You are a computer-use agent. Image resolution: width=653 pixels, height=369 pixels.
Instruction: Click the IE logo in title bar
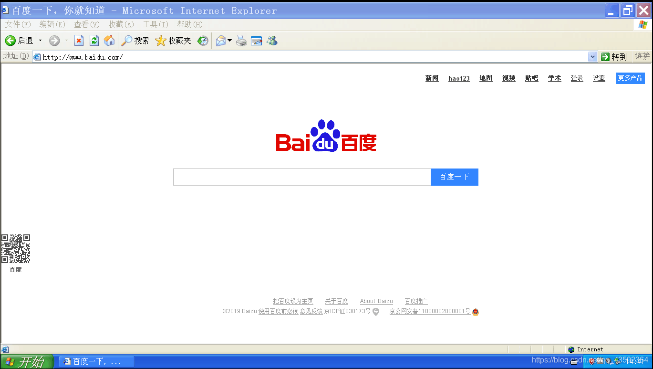pyautogui.click(x=6, y=10)
